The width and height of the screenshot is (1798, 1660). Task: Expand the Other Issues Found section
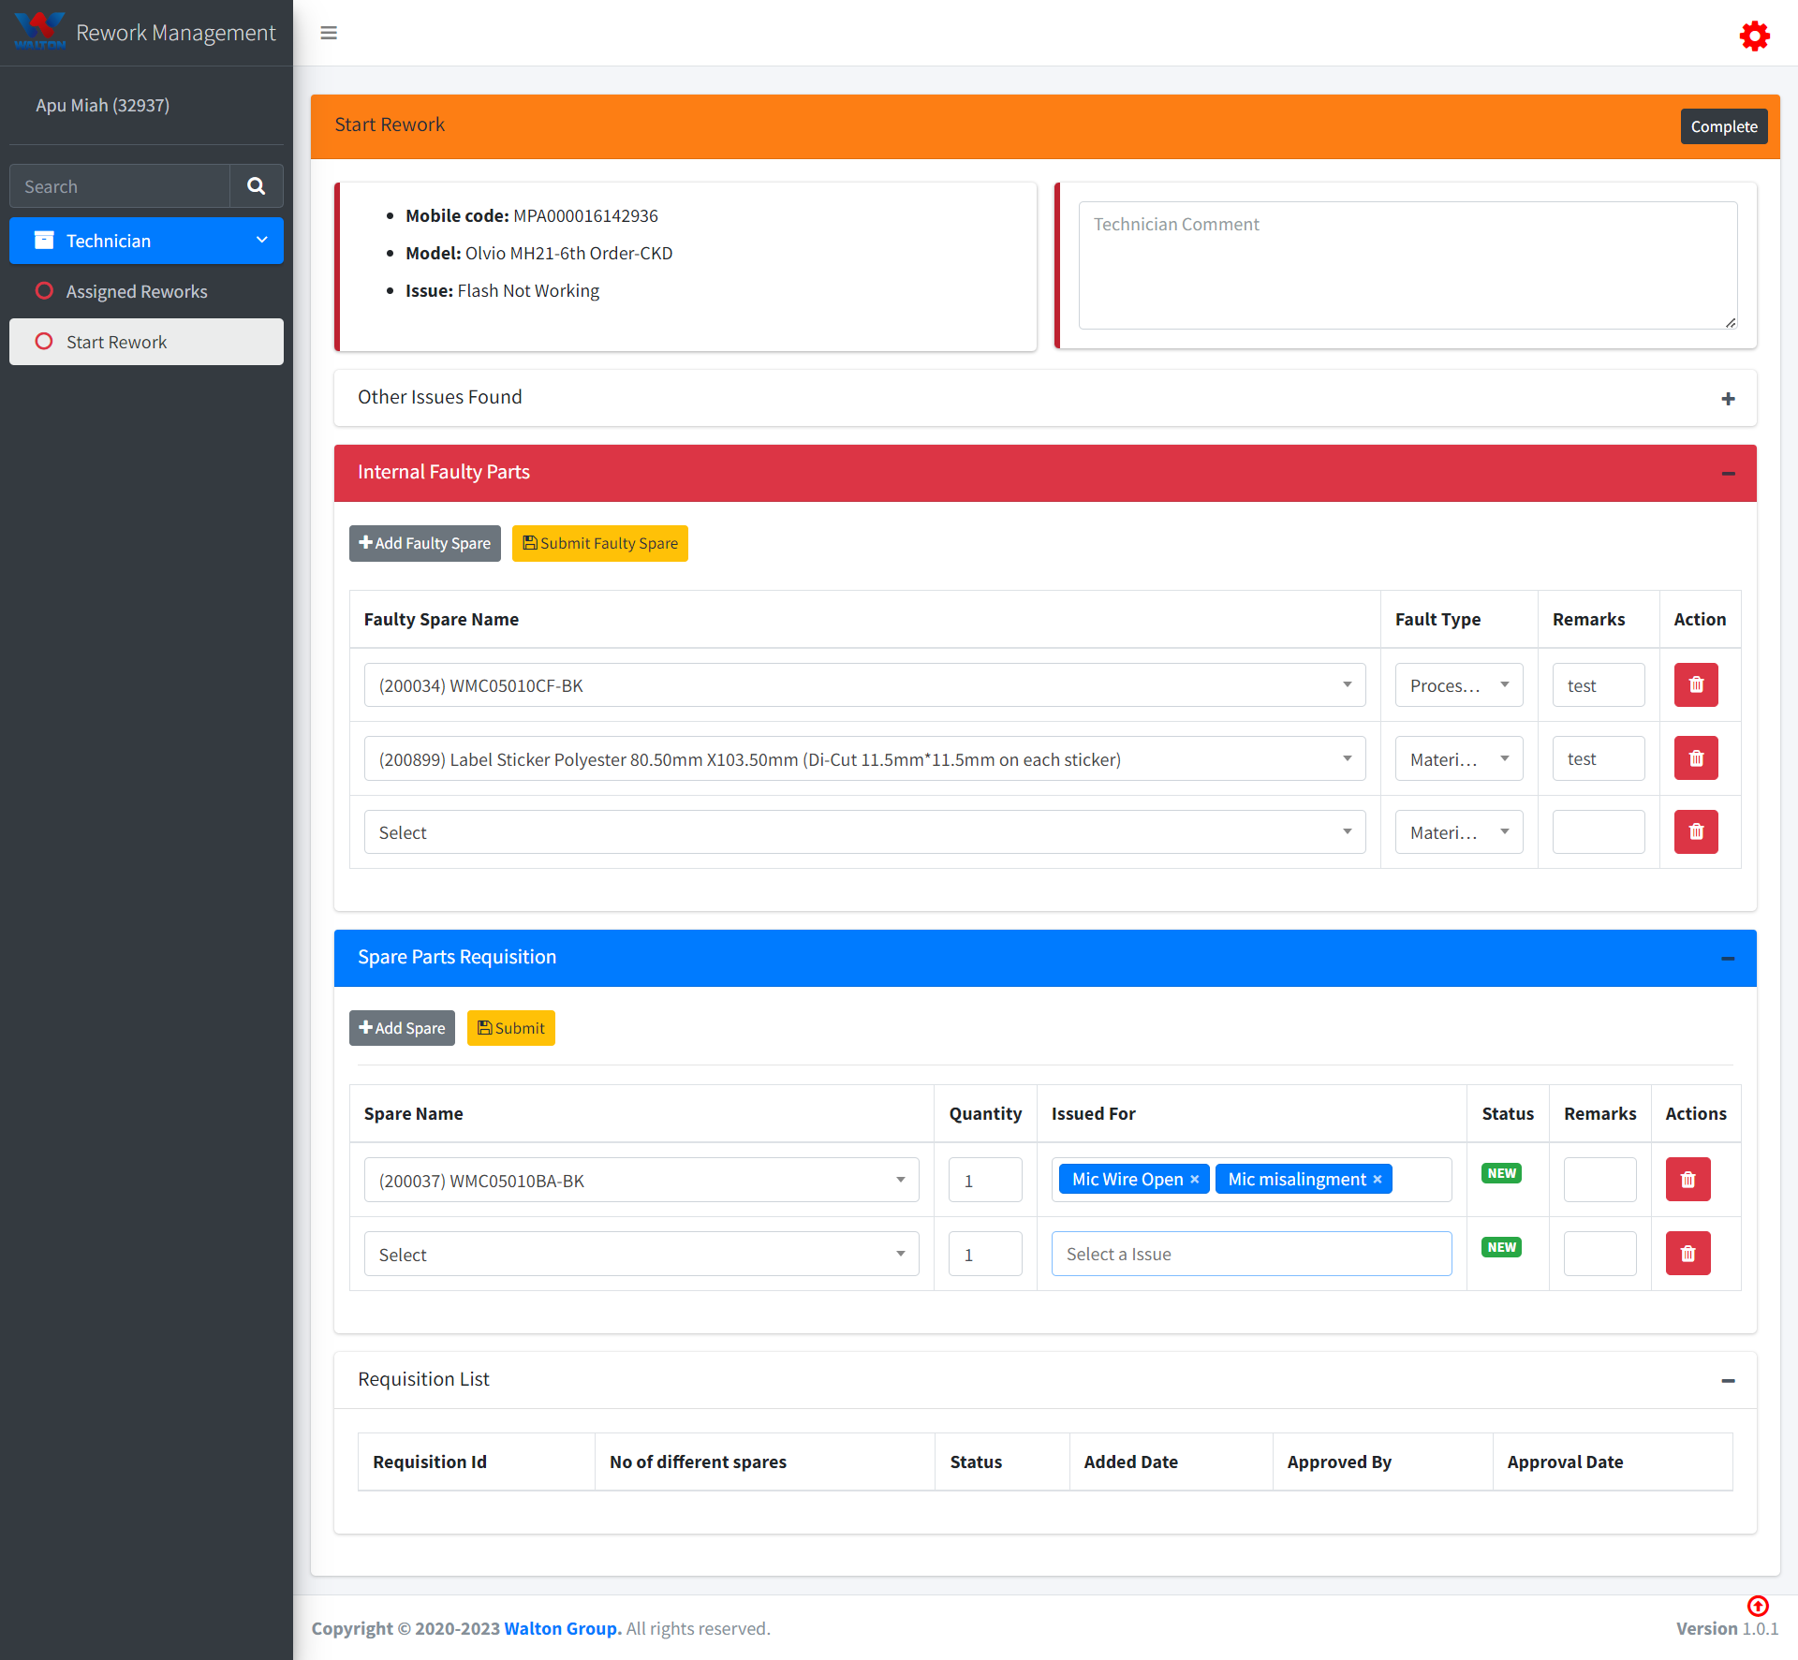point(1728,399)
